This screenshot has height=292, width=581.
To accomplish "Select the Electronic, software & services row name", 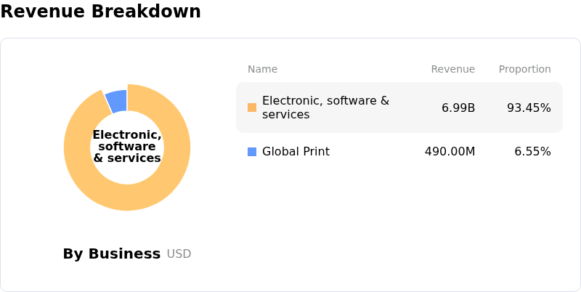I will pos(325,108).
